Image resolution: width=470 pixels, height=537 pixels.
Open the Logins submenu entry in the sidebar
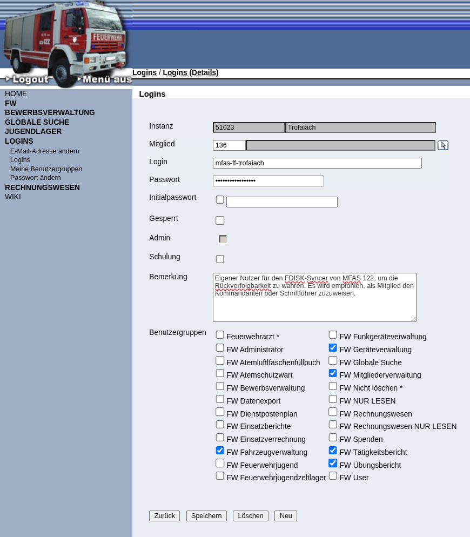20,160
